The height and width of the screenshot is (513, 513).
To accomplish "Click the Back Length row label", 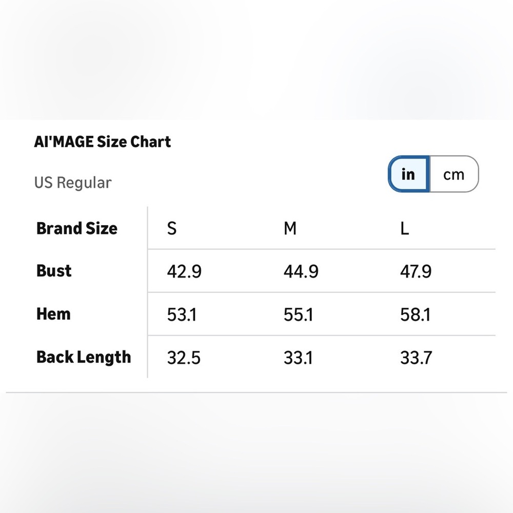I will (84, 357).
